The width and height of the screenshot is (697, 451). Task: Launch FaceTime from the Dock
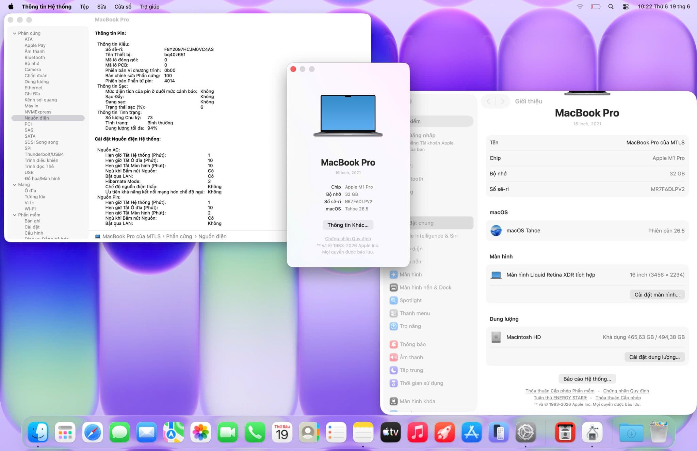pos(228,432)
